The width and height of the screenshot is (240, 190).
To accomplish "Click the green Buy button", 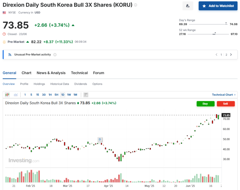I will pos(205,104).
